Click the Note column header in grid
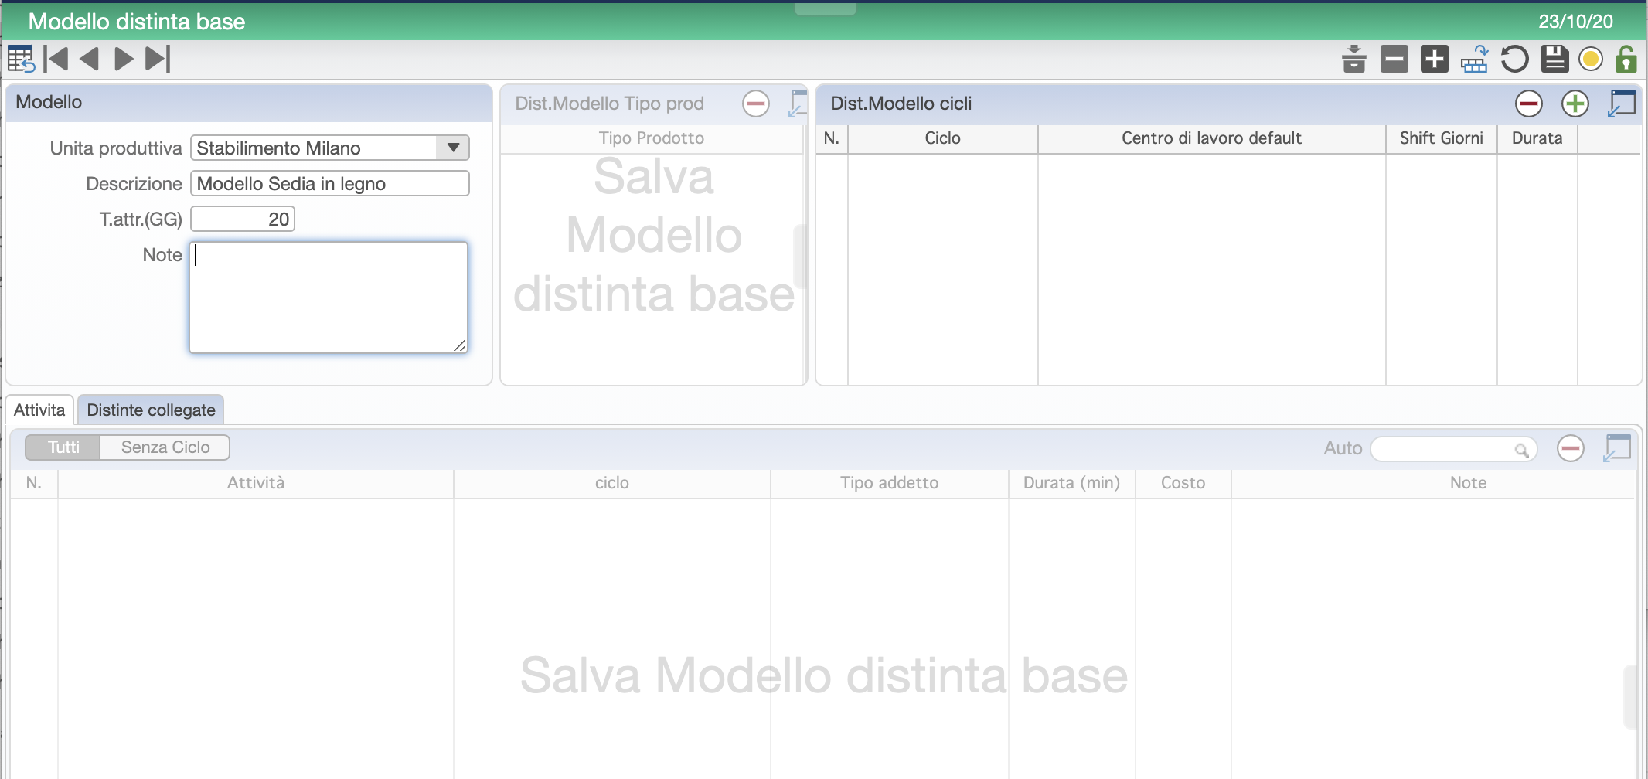This screenshot has width=1648, height=779. coord(1469,483)
